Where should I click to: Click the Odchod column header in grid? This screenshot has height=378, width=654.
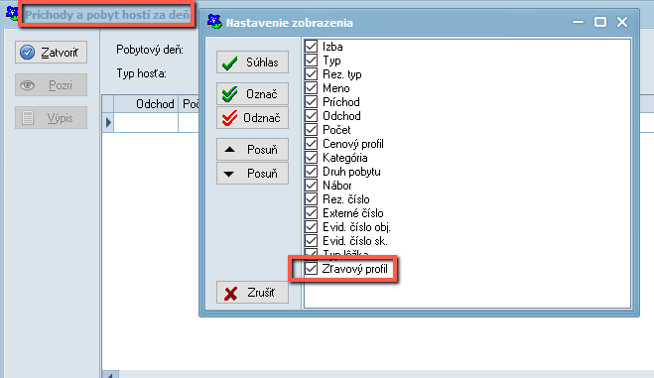point(146,104)
